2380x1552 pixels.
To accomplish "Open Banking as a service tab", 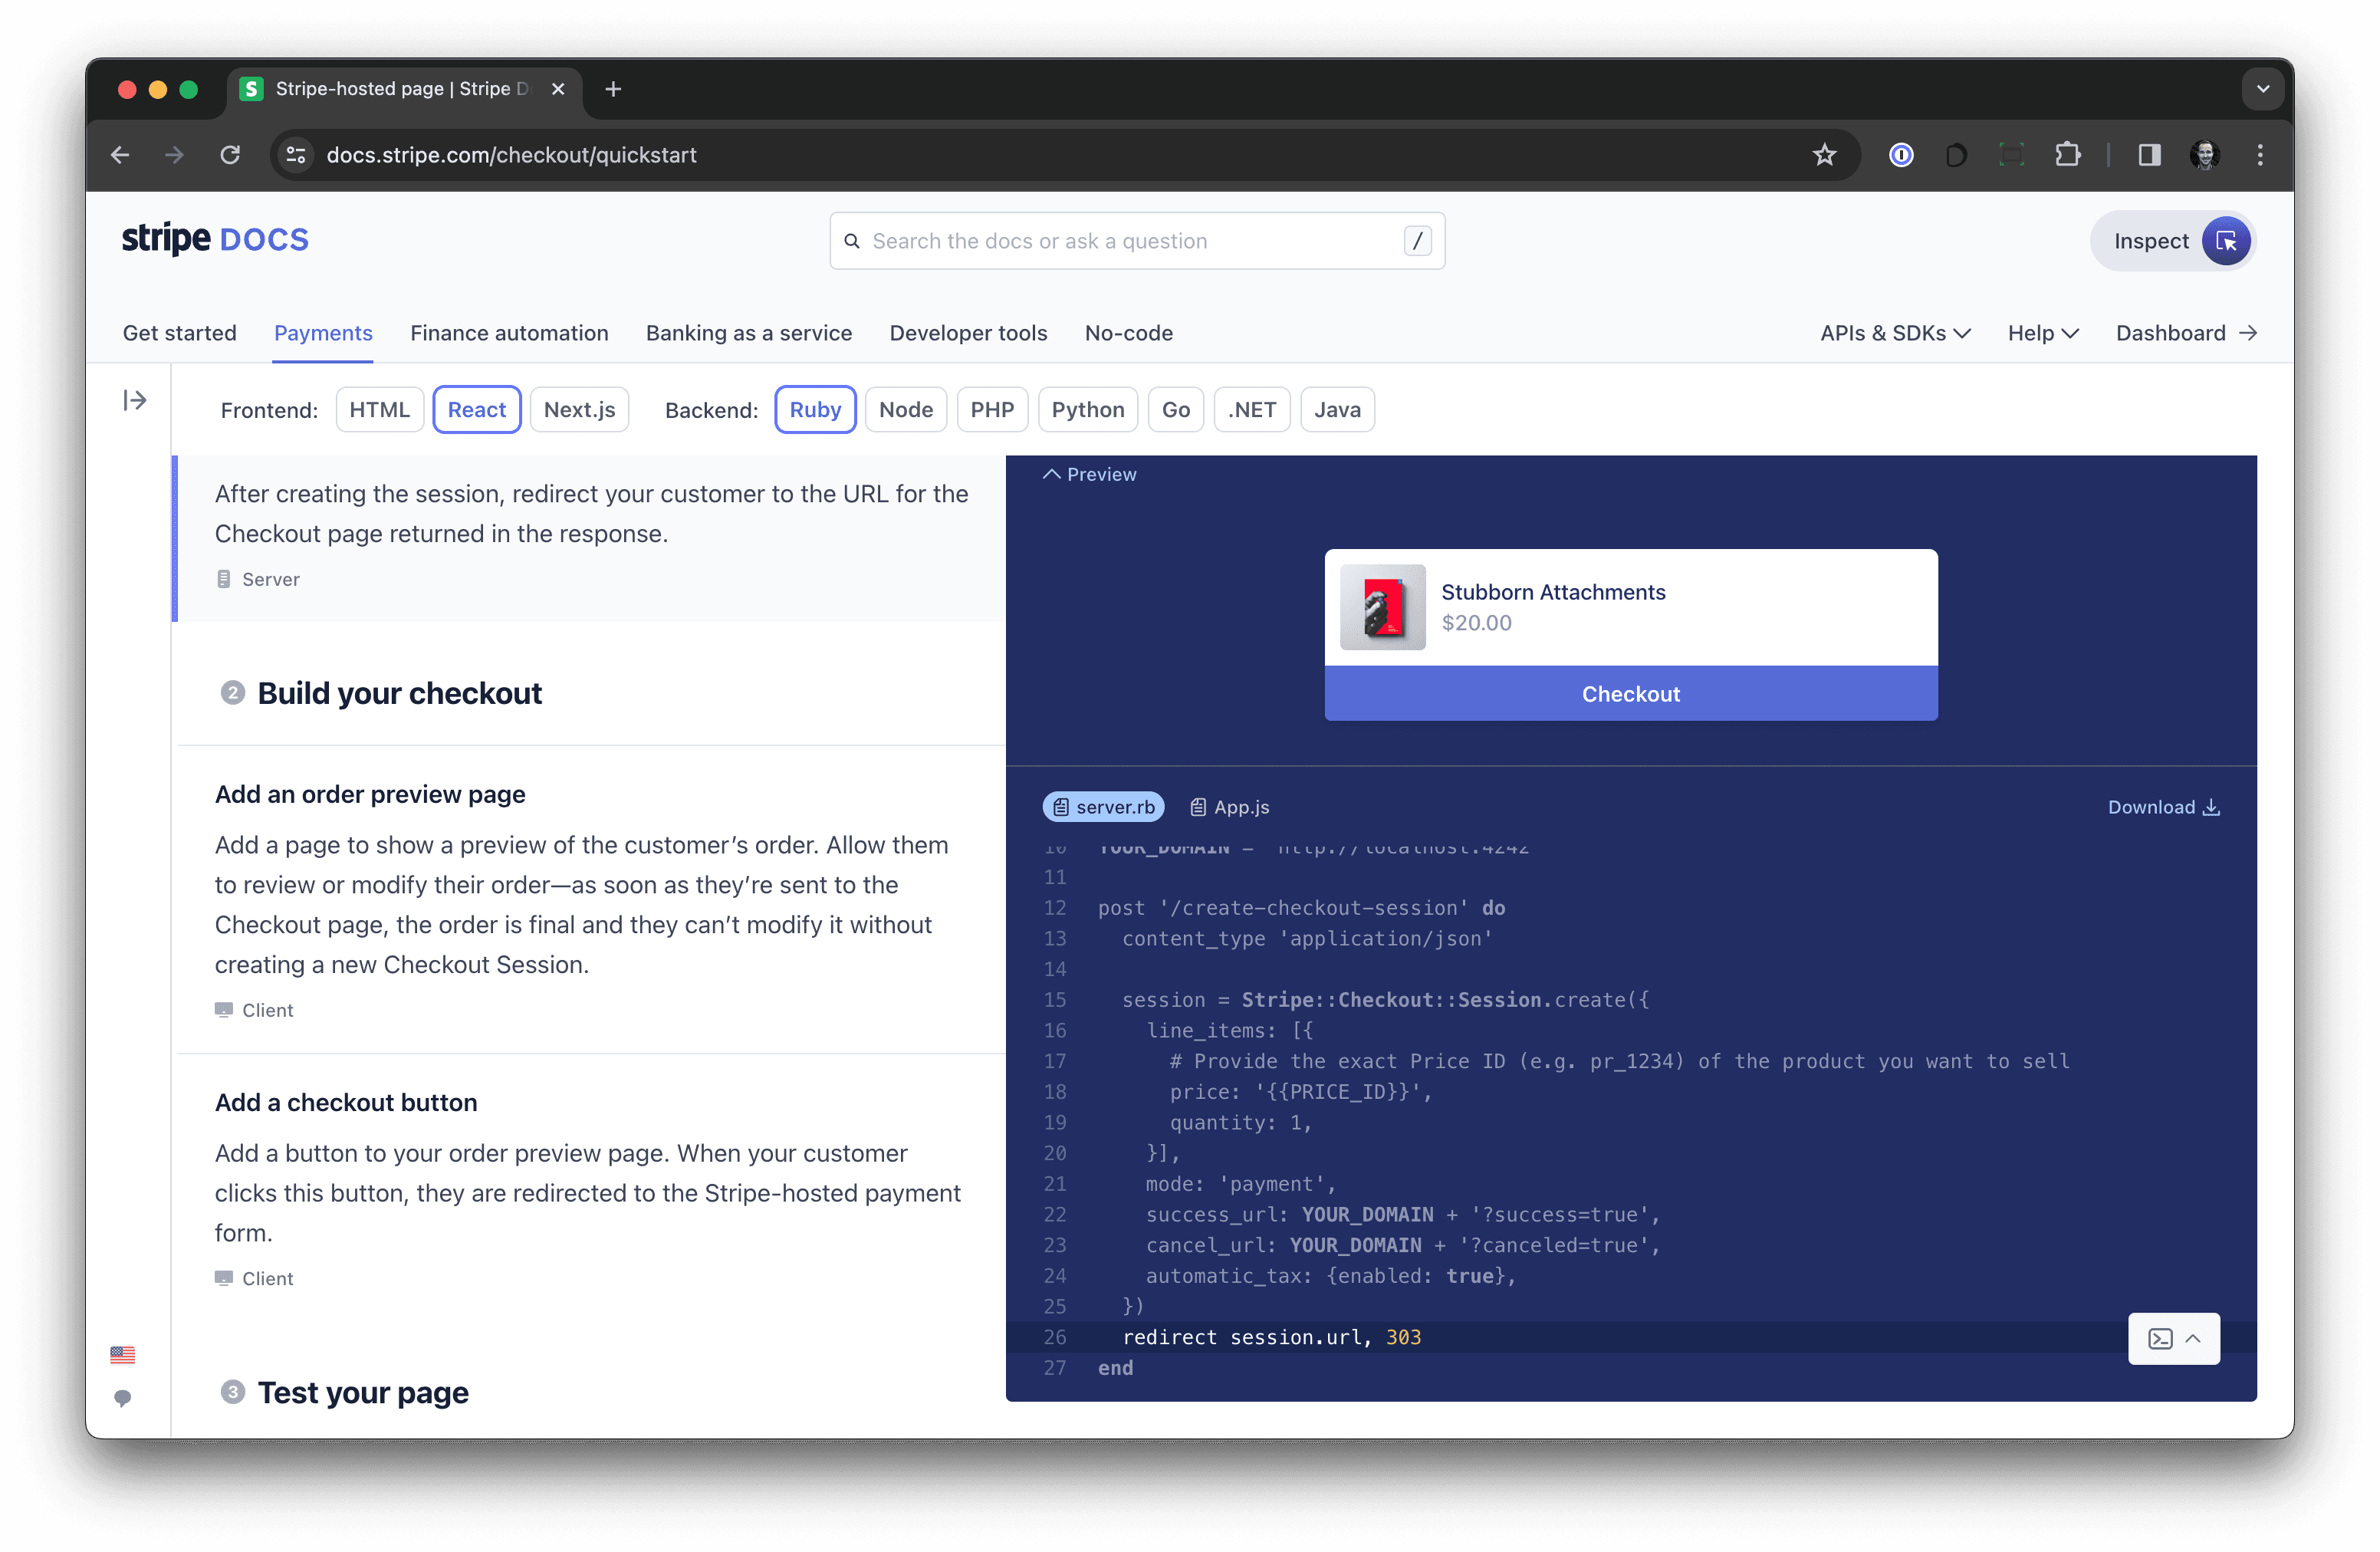I will tap(749, 333).
